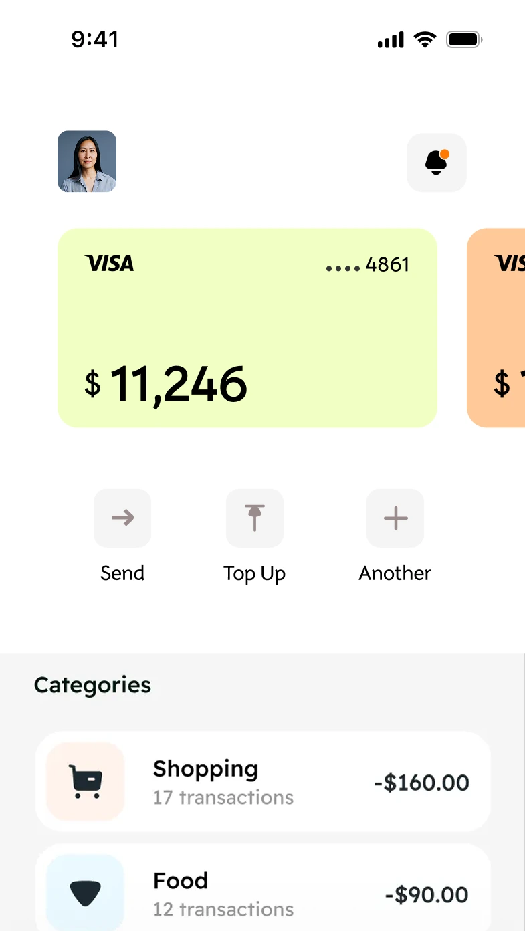
Task: Tap the Another label
Action: point(395,573)
